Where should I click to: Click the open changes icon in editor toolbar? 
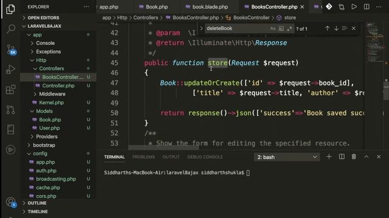click(x=342, y=7)
